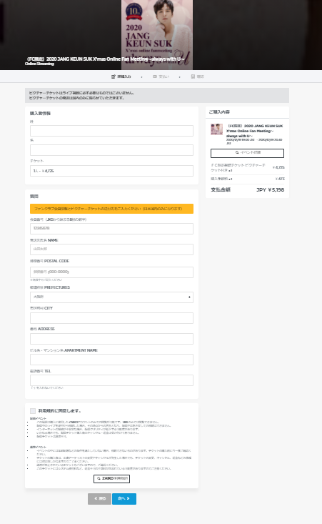Open the ZAIKO terms of use button

coord(112,478)
